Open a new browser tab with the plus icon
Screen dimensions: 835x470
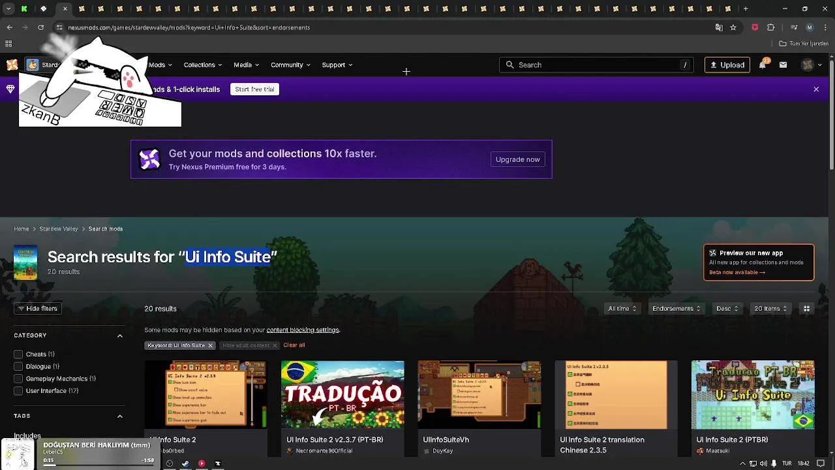point(746,8)
